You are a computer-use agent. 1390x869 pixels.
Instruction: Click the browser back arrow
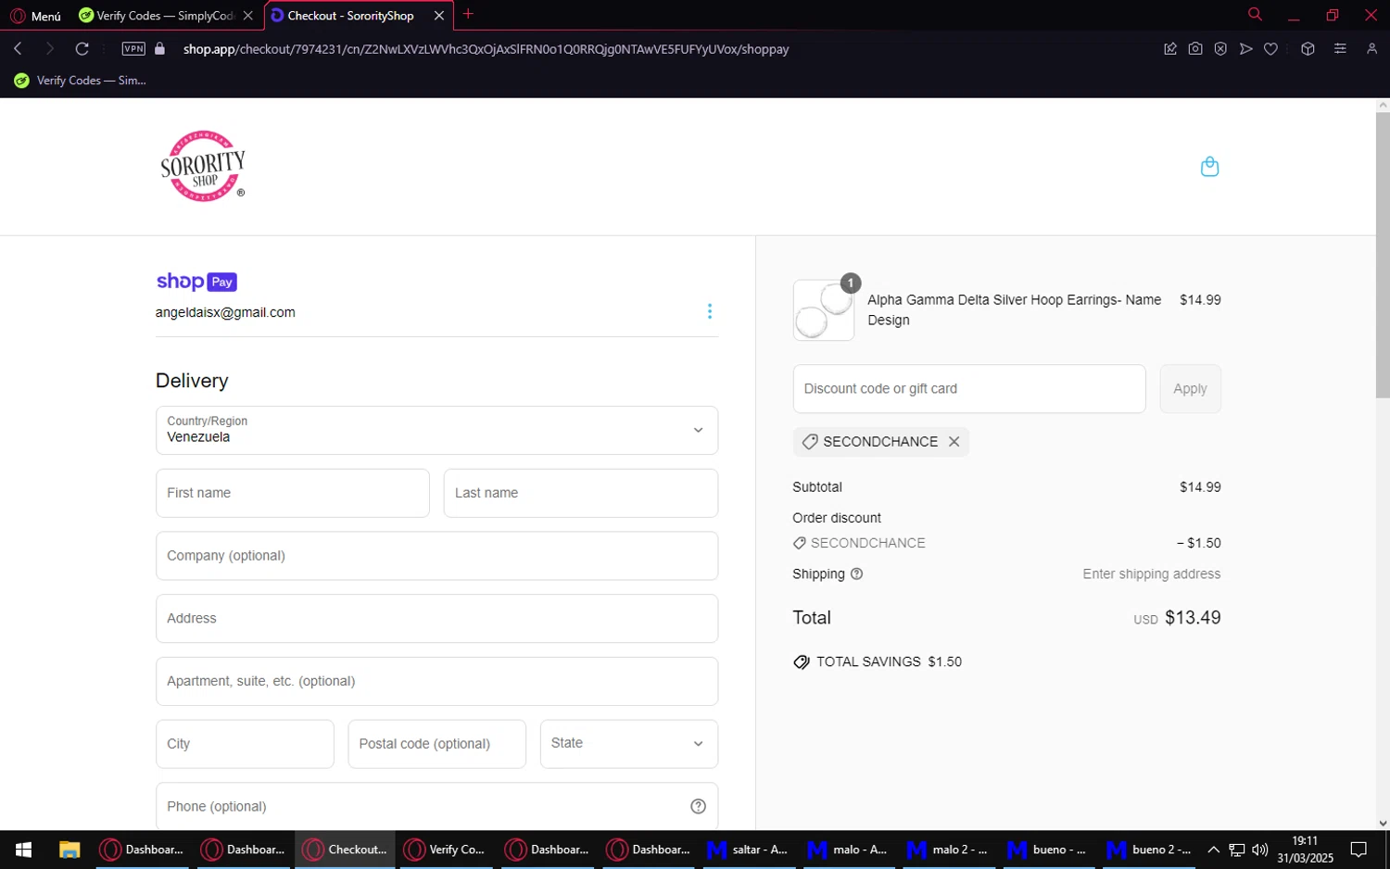19,49
